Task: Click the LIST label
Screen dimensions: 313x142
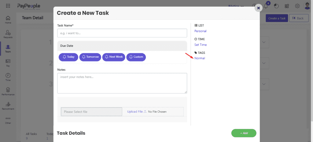Action: [x=199, y=26]
